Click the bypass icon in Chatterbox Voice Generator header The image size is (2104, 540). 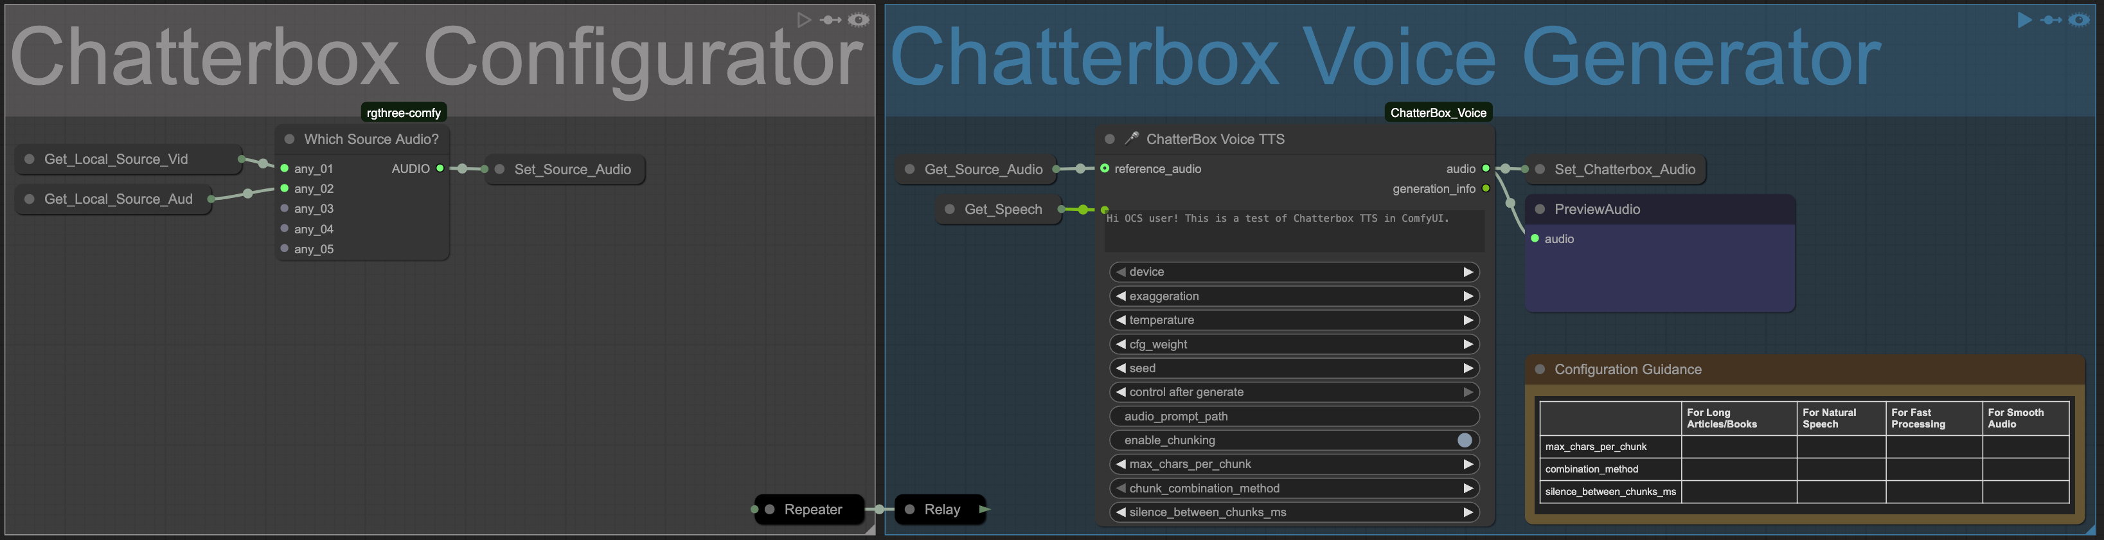(2051, 19)
